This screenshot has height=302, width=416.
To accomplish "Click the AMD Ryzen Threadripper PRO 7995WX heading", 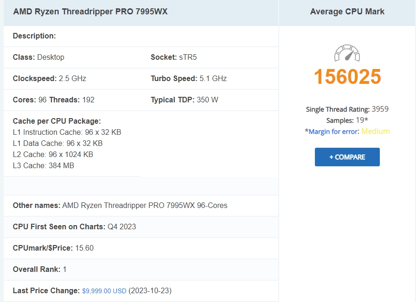I will click(x=90, y=12).
